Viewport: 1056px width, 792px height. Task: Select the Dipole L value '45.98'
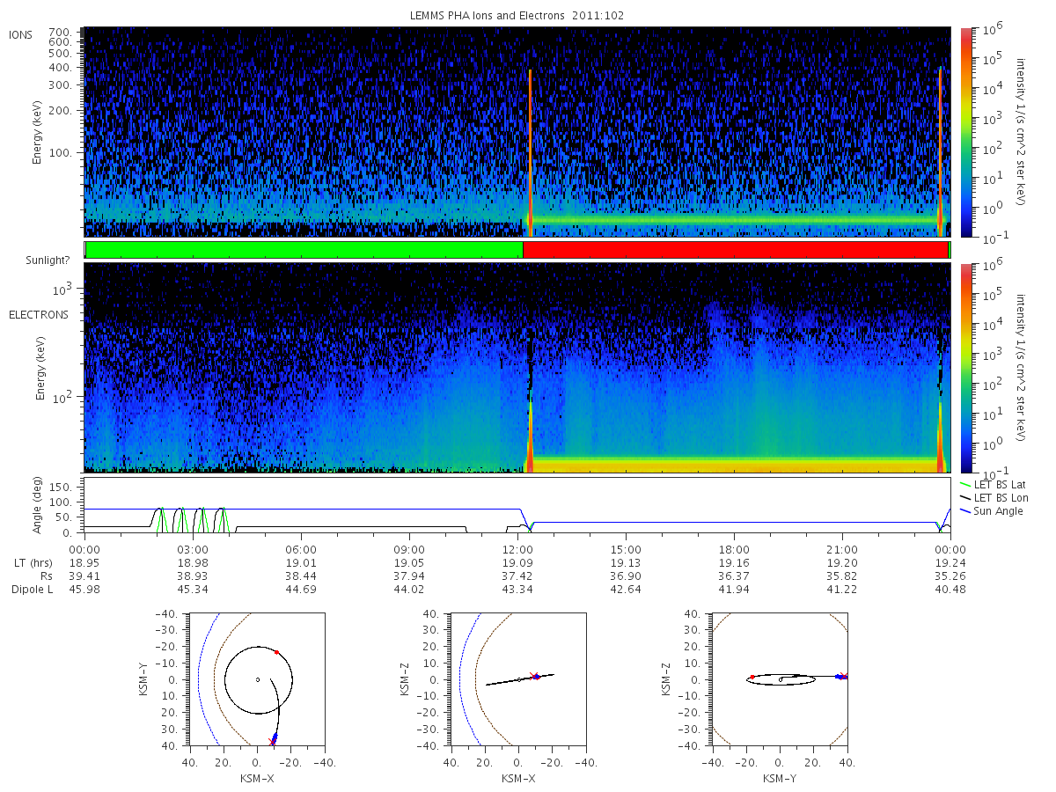[x=84, y=589]
